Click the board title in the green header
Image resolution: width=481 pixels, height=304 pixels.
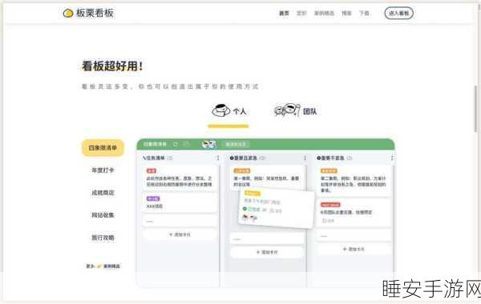(x=155, y=144)
